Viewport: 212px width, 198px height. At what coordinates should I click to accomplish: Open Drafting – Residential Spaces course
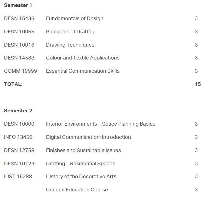(x=81, y=163)
